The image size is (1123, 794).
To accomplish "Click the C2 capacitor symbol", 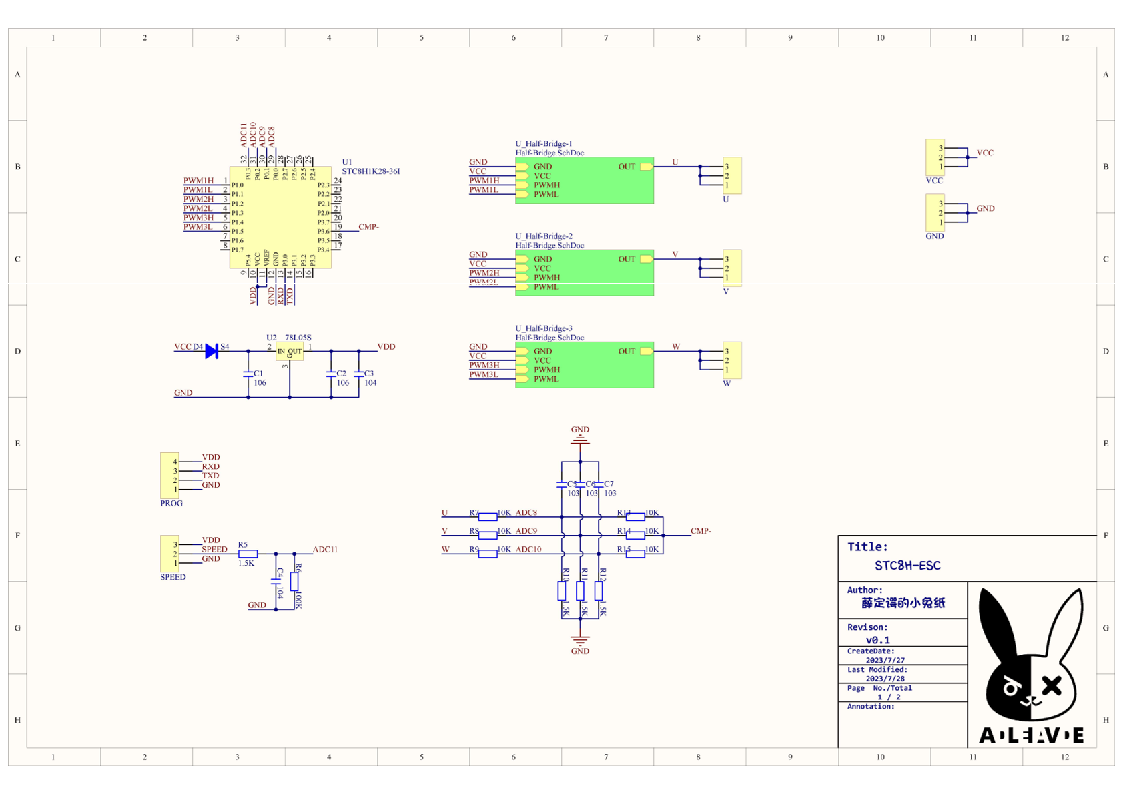I will click(x=331, y=374).
